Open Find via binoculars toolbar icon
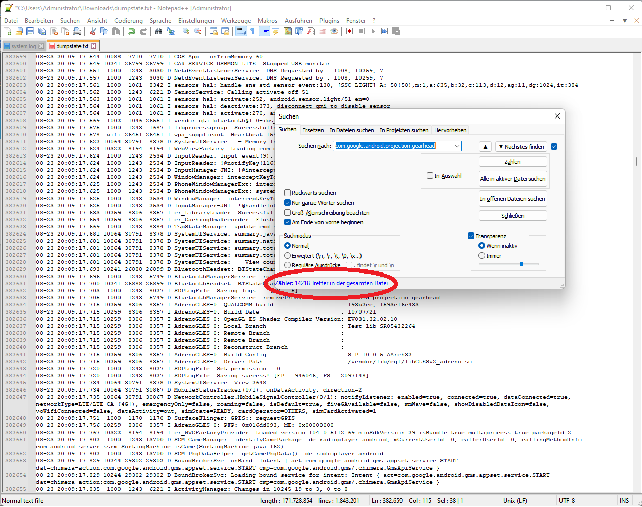642x507 pixels. (x=159, y=31)
